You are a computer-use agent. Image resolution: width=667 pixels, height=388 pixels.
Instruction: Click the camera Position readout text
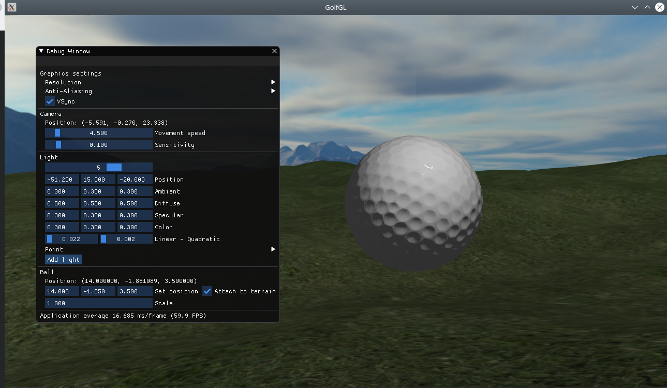click(107, 123)
